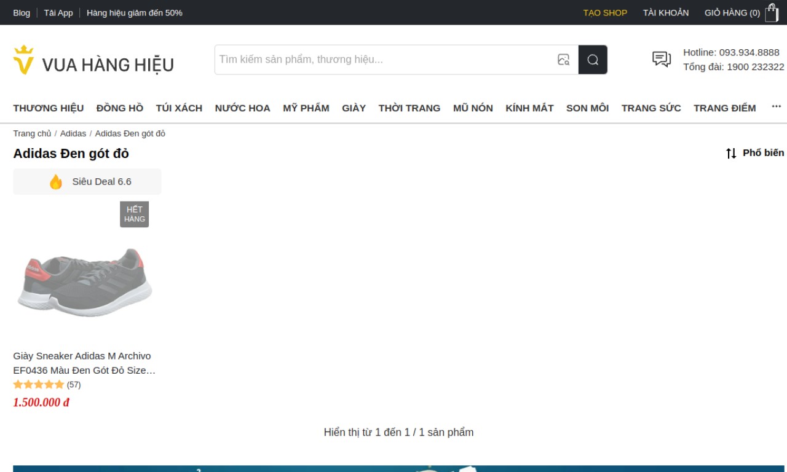This screenshot has height=472, width=787.
Task: Go to Trang chủ breadcrumb
Action: tap(32, 133)
